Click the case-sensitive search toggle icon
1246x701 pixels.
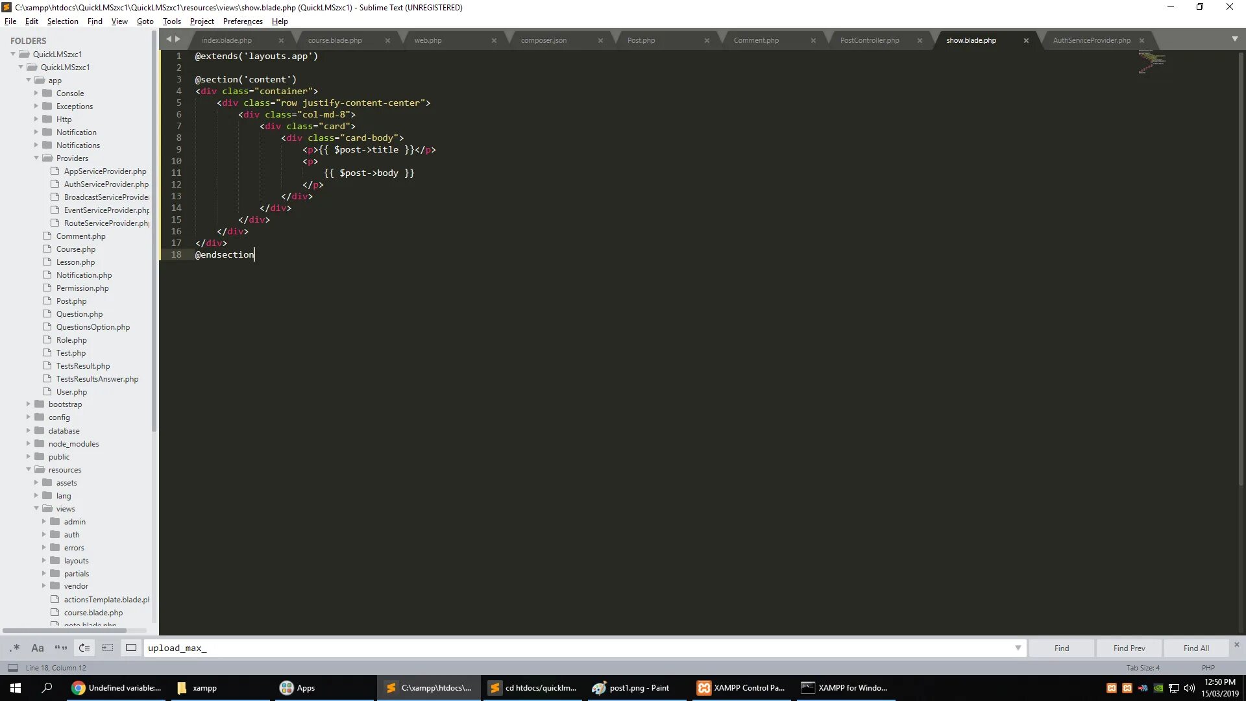pyautogui.click(x=38, y=648)
